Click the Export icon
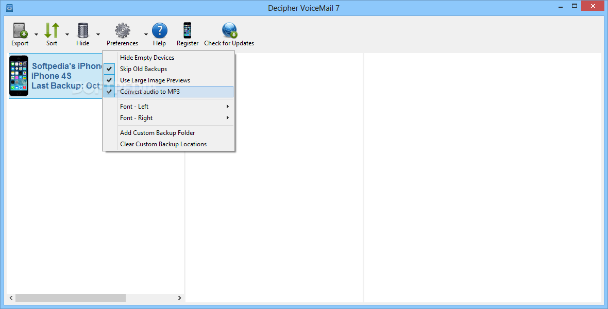The width and height of the screenshot is (608, 309). [20, 30]
